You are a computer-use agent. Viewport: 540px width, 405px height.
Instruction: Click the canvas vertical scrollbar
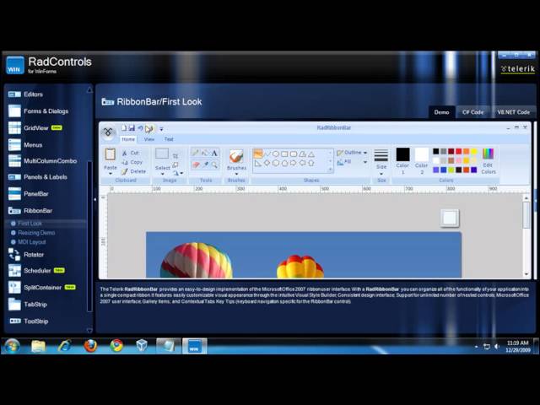pyautogui.click(x=526, y=236)
